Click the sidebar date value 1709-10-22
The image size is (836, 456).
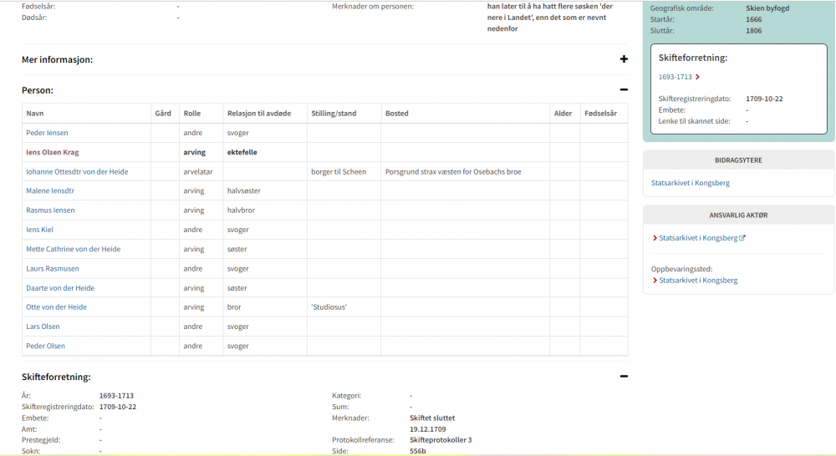tap(764, 99)
